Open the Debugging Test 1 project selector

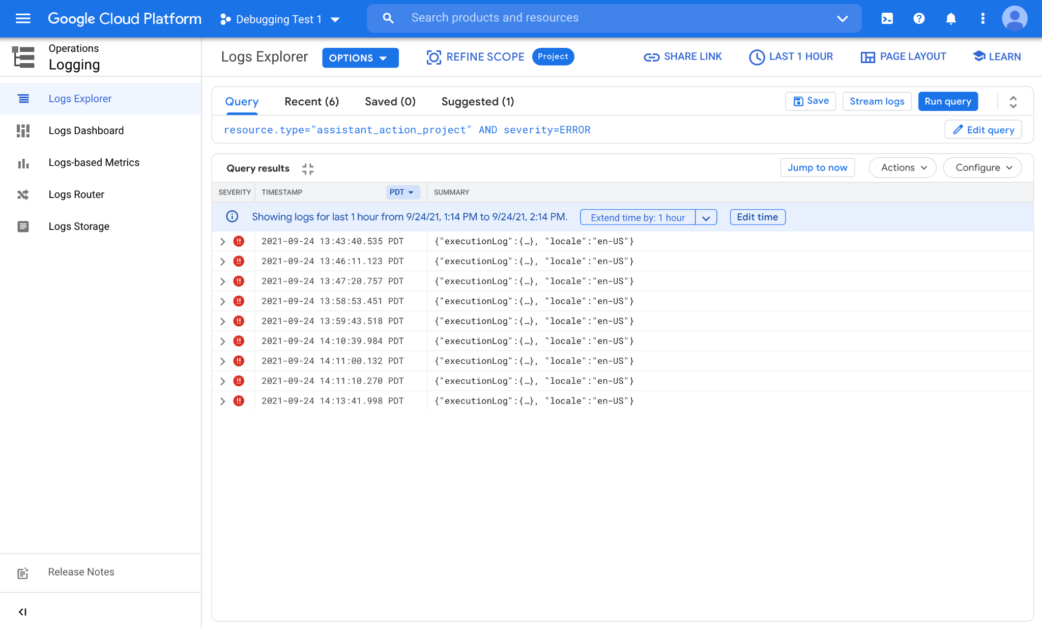(280, 19)
